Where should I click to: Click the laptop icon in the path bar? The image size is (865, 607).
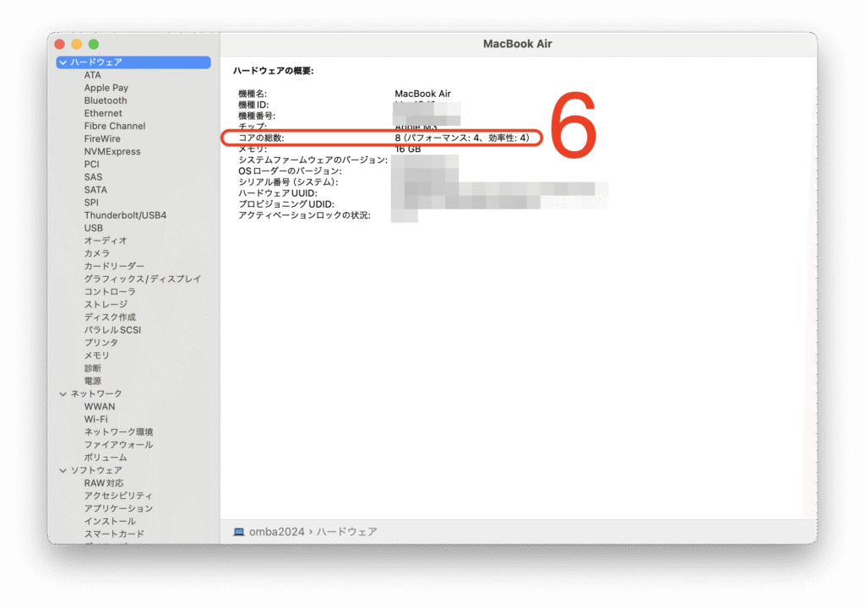239,532
